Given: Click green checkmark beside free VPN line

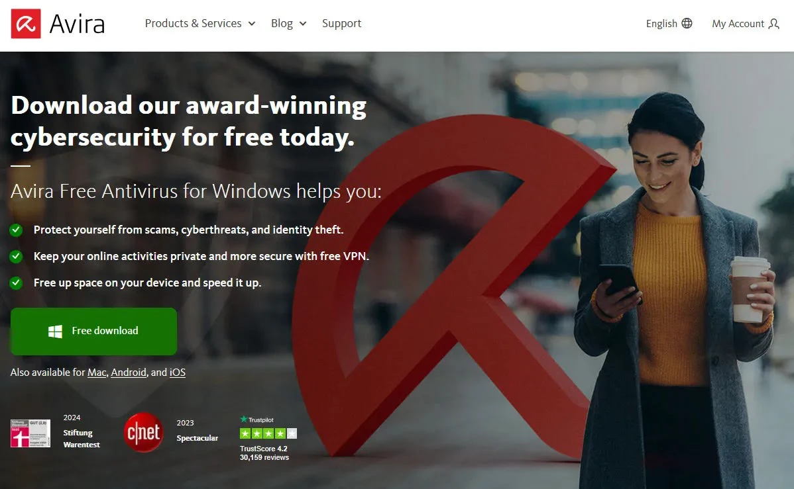Looking at the screenshot, I should 16,256.
